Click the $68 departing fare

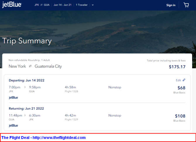coord(181,88)
